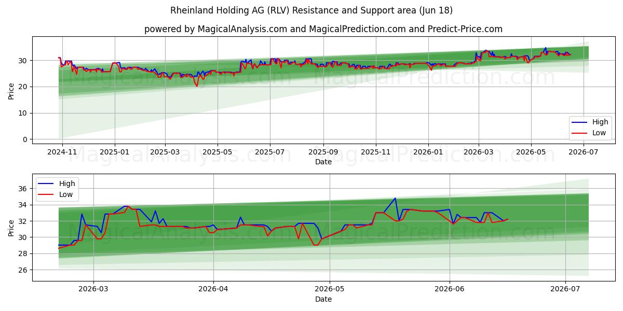Click the 'Price' y-axis label of the bottom chart
Viewport: 623px width, 311px height.
tap(11, 228)
